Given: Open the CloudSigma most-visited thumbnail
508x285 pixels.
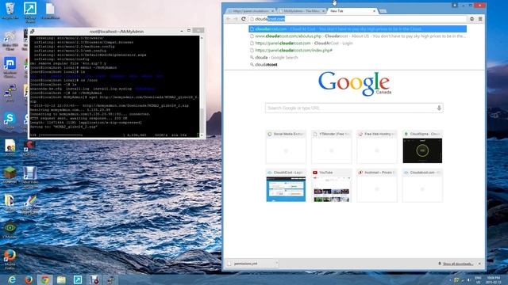Looking at the screenshot, I should tap(422, 147).
